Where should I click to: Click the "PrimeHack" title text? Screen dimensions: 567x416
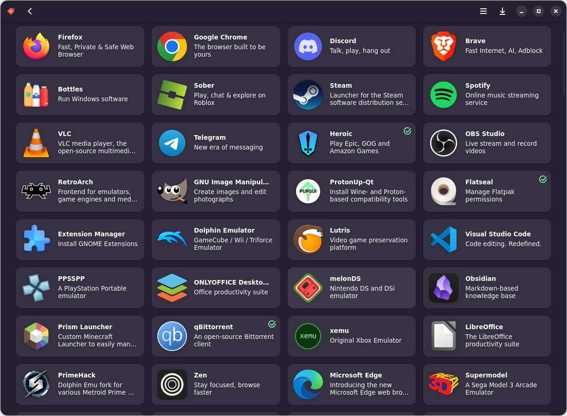77,375
